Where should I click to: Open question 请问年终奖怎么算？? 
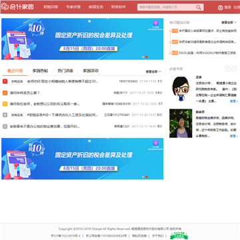point(25,93)
